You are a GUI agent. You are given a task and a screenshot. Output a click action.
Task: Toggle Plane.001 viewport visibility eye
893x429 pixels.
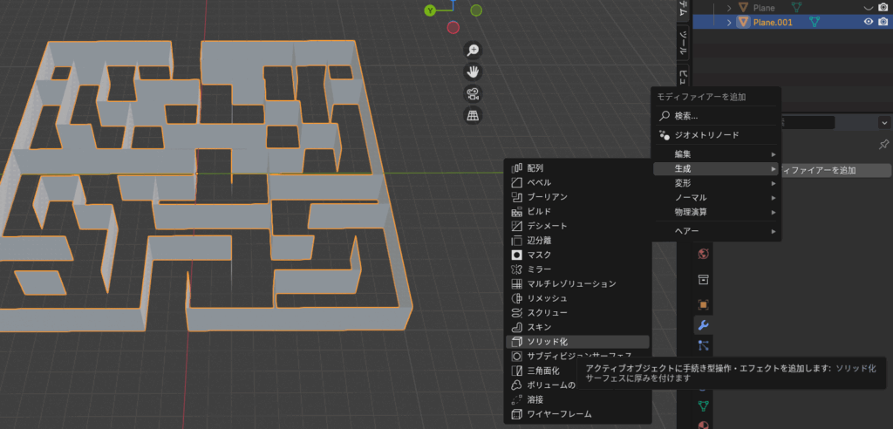pos(869,22)
